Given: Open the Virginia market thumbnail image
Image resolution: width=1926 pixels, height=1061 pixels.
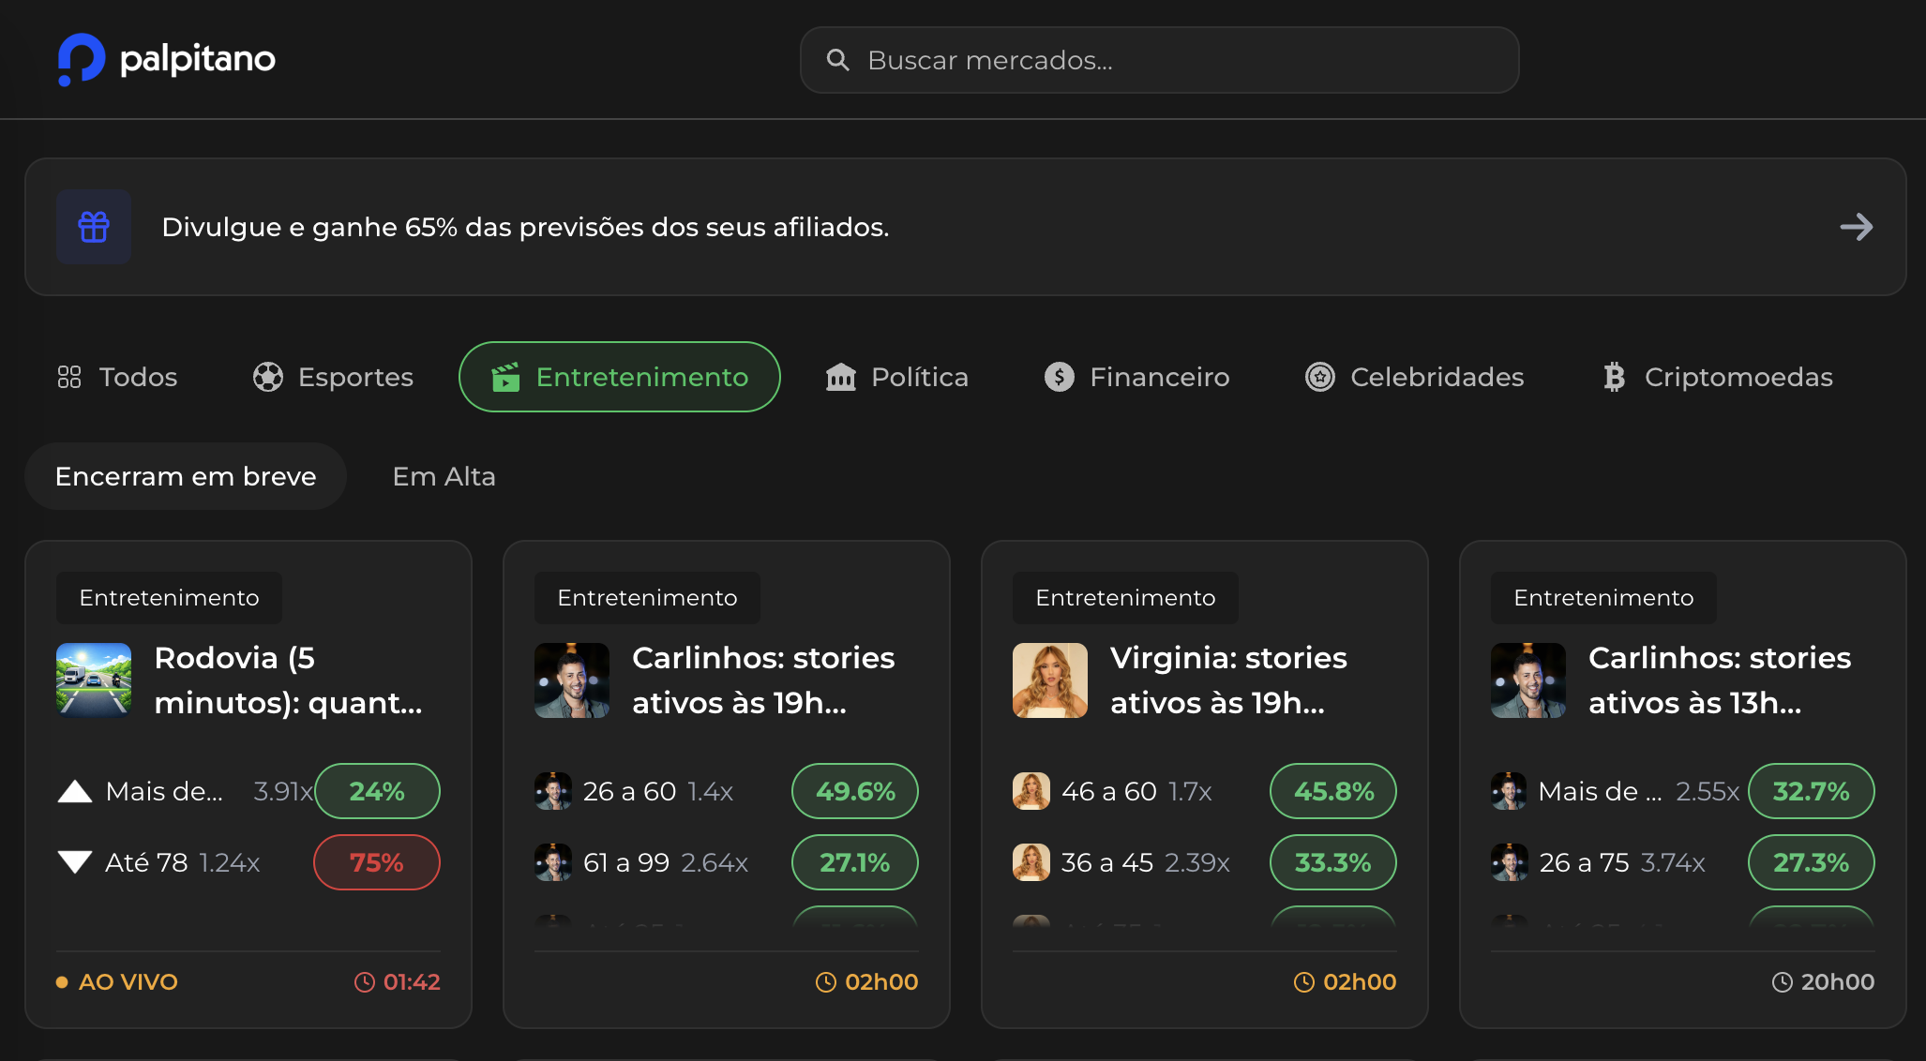Looking at the screenshot, I should coord(1049,680).
